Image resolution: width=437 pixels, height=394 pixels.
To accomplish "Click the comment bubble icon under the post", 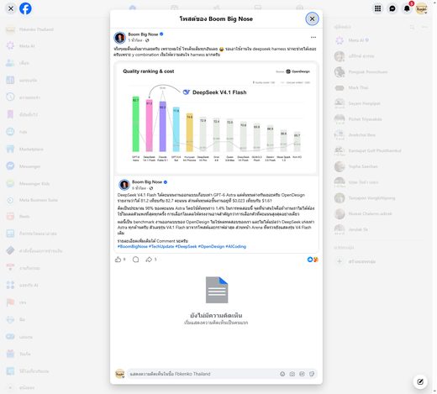I will (135, 260).
